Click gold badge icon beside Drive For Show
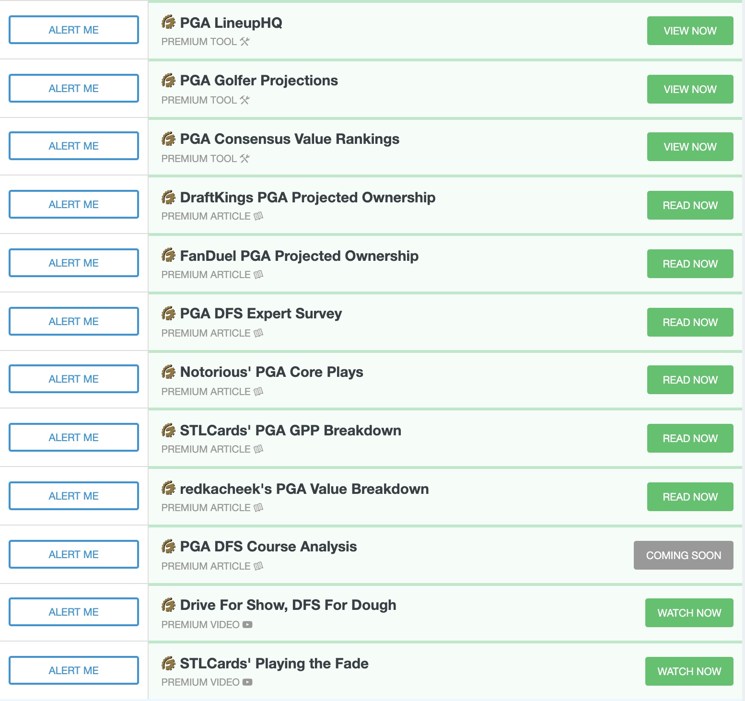This screenshot has width=745, height=701. pos(168,605)
